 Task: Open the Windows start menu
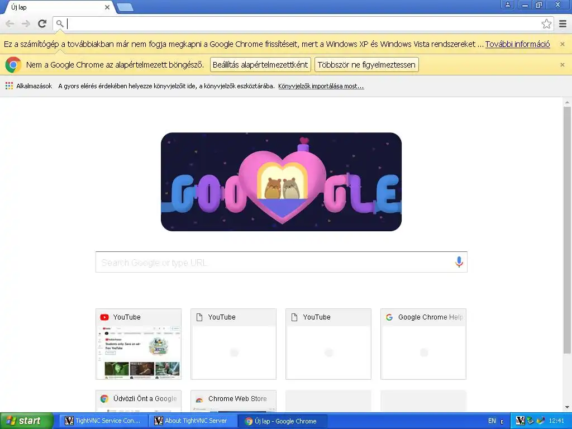click(x=26, y=421)
